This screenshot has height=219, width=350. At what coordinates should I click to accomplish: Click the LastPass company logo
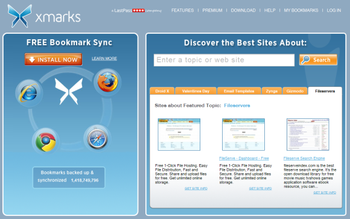136,10
